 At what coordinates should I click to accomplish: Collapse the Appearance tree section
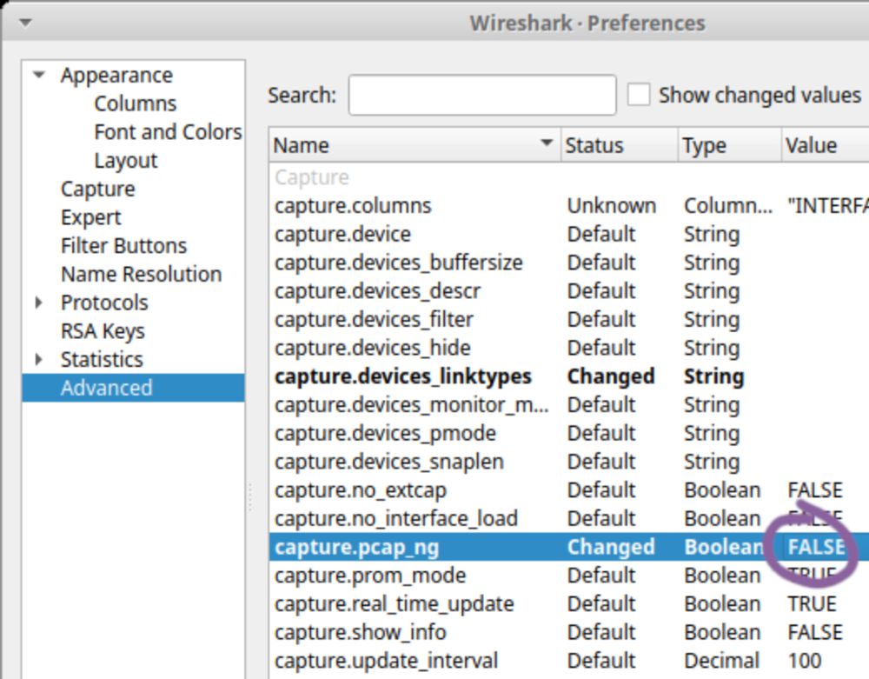coord(39,75)
